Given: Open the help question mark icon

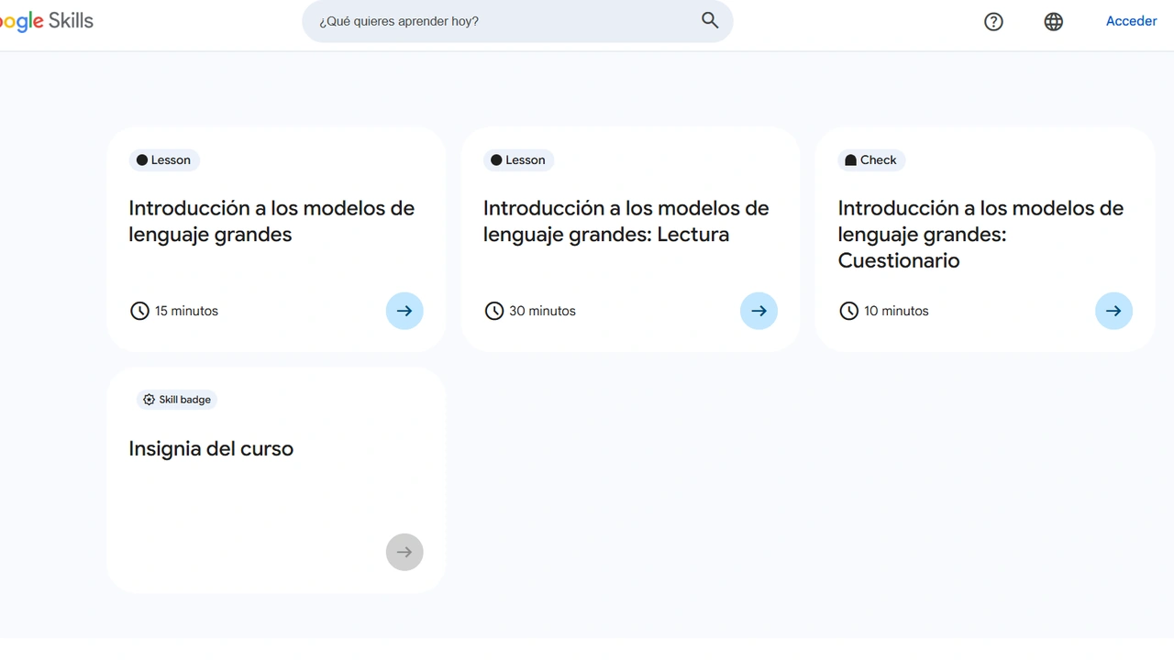Looking at the screenshot, I should [993, 21].
